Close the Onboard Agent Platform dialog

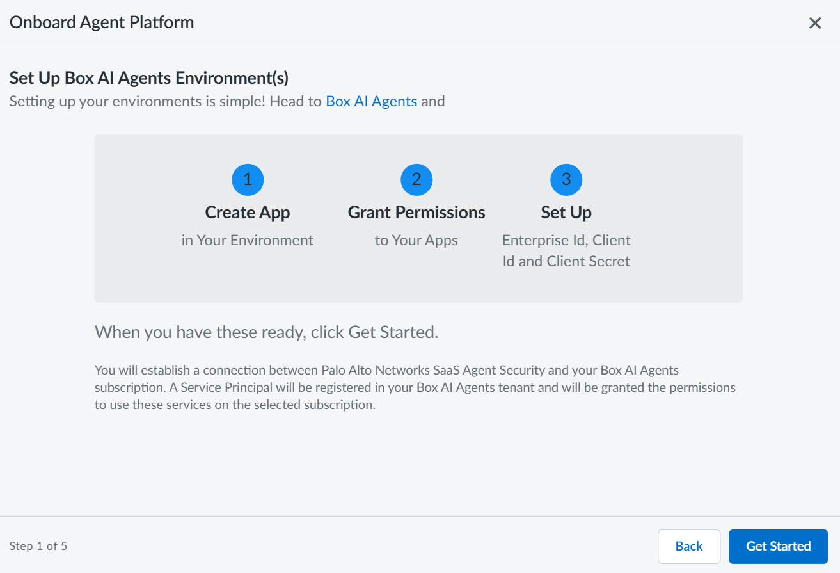[x=815, y=24]
